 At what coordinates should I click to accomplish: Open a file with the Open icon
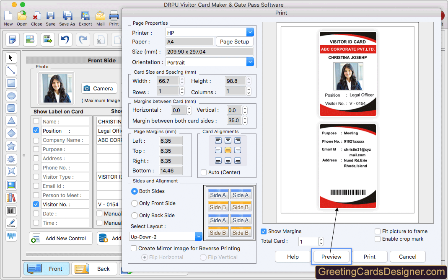click(x=22, y=18)
